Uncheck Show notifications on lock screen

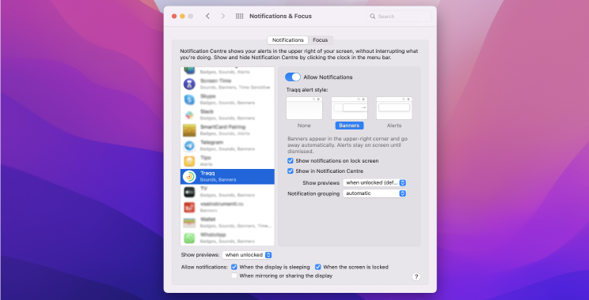pyautogui.click(x=290, y=161)
